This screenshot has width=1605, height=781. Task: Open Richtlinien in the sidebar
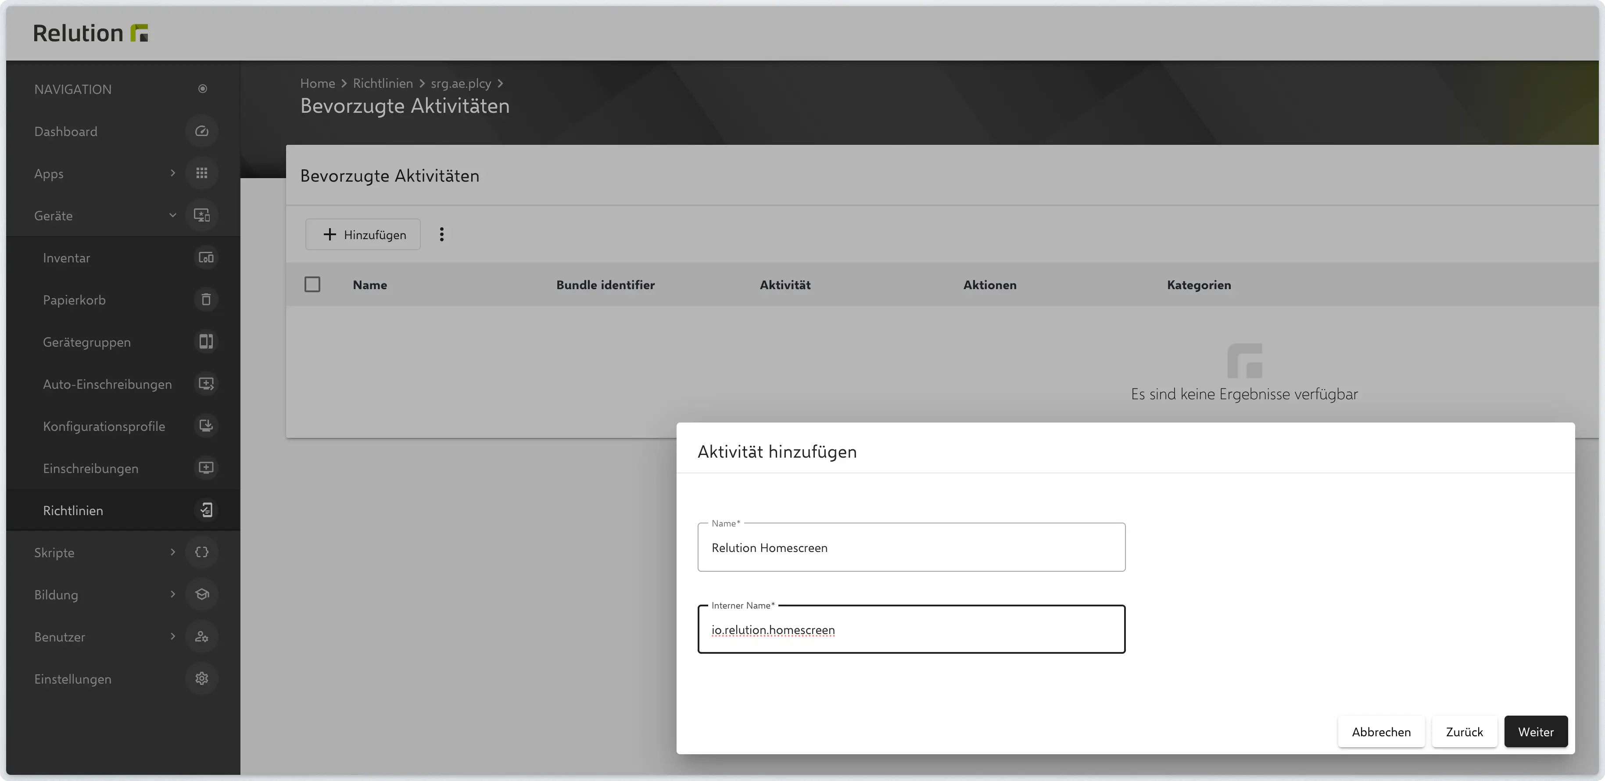[74, 510]
